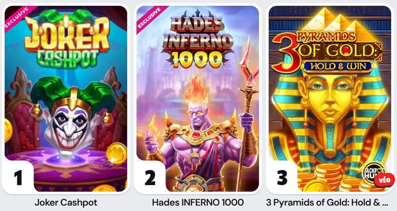Click the rank number 2 badge
This screenshot has width=397, height=211.
click(x=150, y=178)
